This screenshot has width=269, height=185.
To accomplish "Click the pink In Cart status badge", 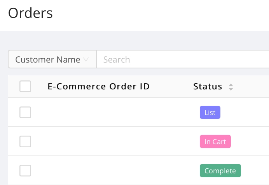I will click(215, 141).
